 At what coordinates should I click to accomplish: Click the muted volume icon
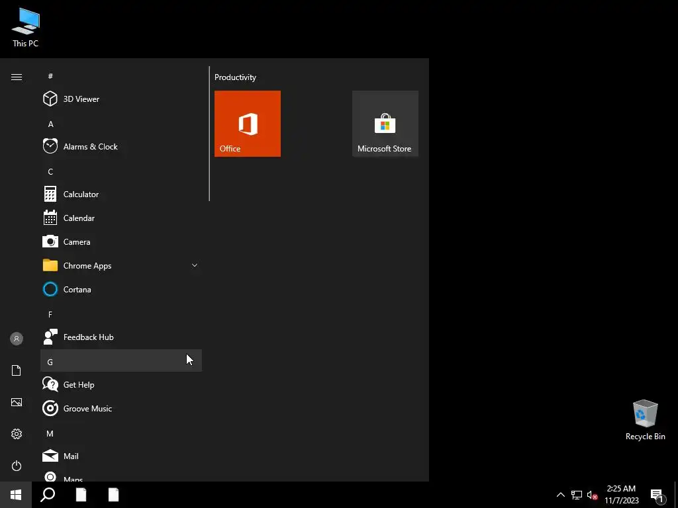592,495
